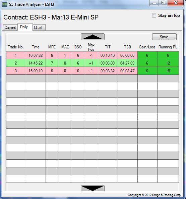Click Running PL value 12

pyautogui.click(x=168, y=63)
